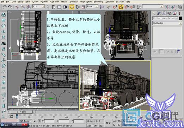Open the Hierarchy panel tab icon
184x128 pixels.
(164, 13)
